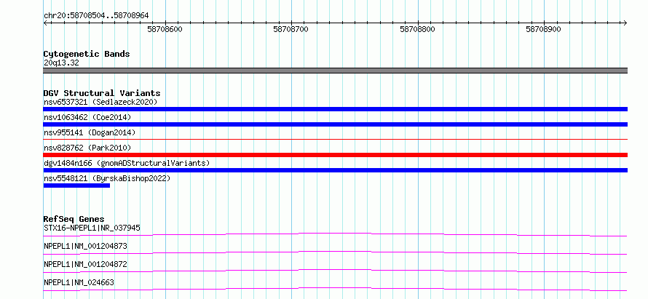Select the 20q13.32 band label
Viewport: 648px width, 299px height.
pyautogui.click(x=61, y=63)
